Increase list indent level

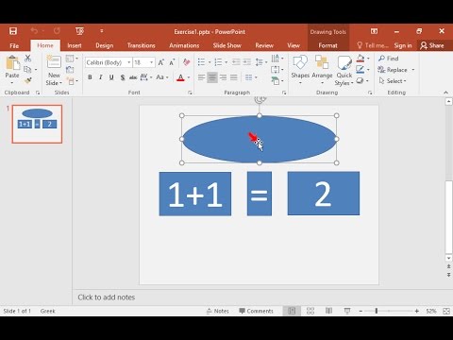pyautogui.click(x=247, y=62)
